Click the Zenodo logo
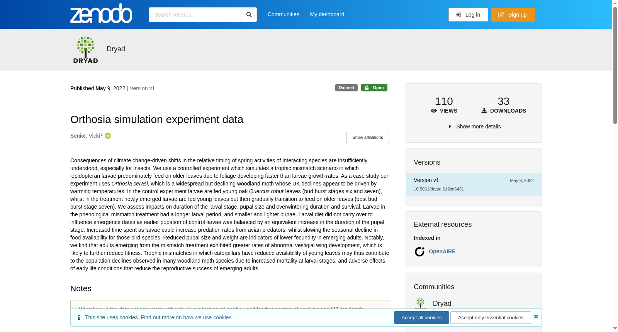 [101, 13]
